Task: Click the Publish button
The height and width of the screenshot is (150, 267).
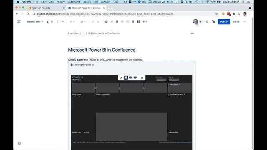Action: 224,22
